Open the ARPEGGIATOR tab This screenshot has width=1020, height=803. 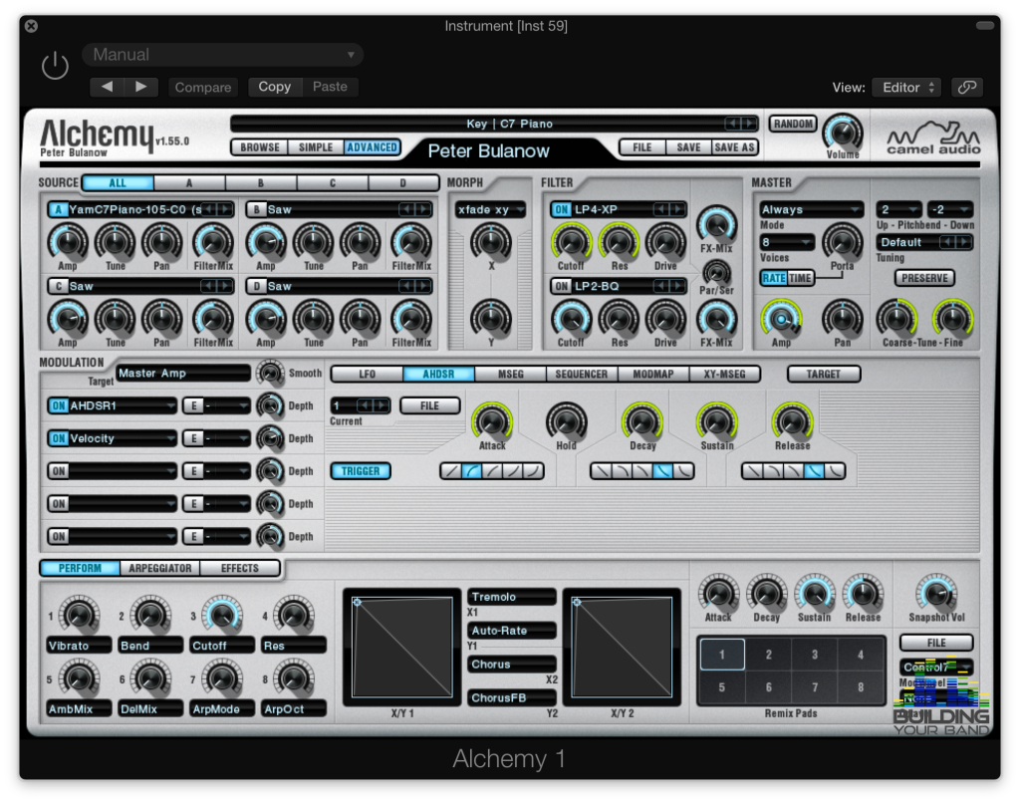(x=160, y=568)
